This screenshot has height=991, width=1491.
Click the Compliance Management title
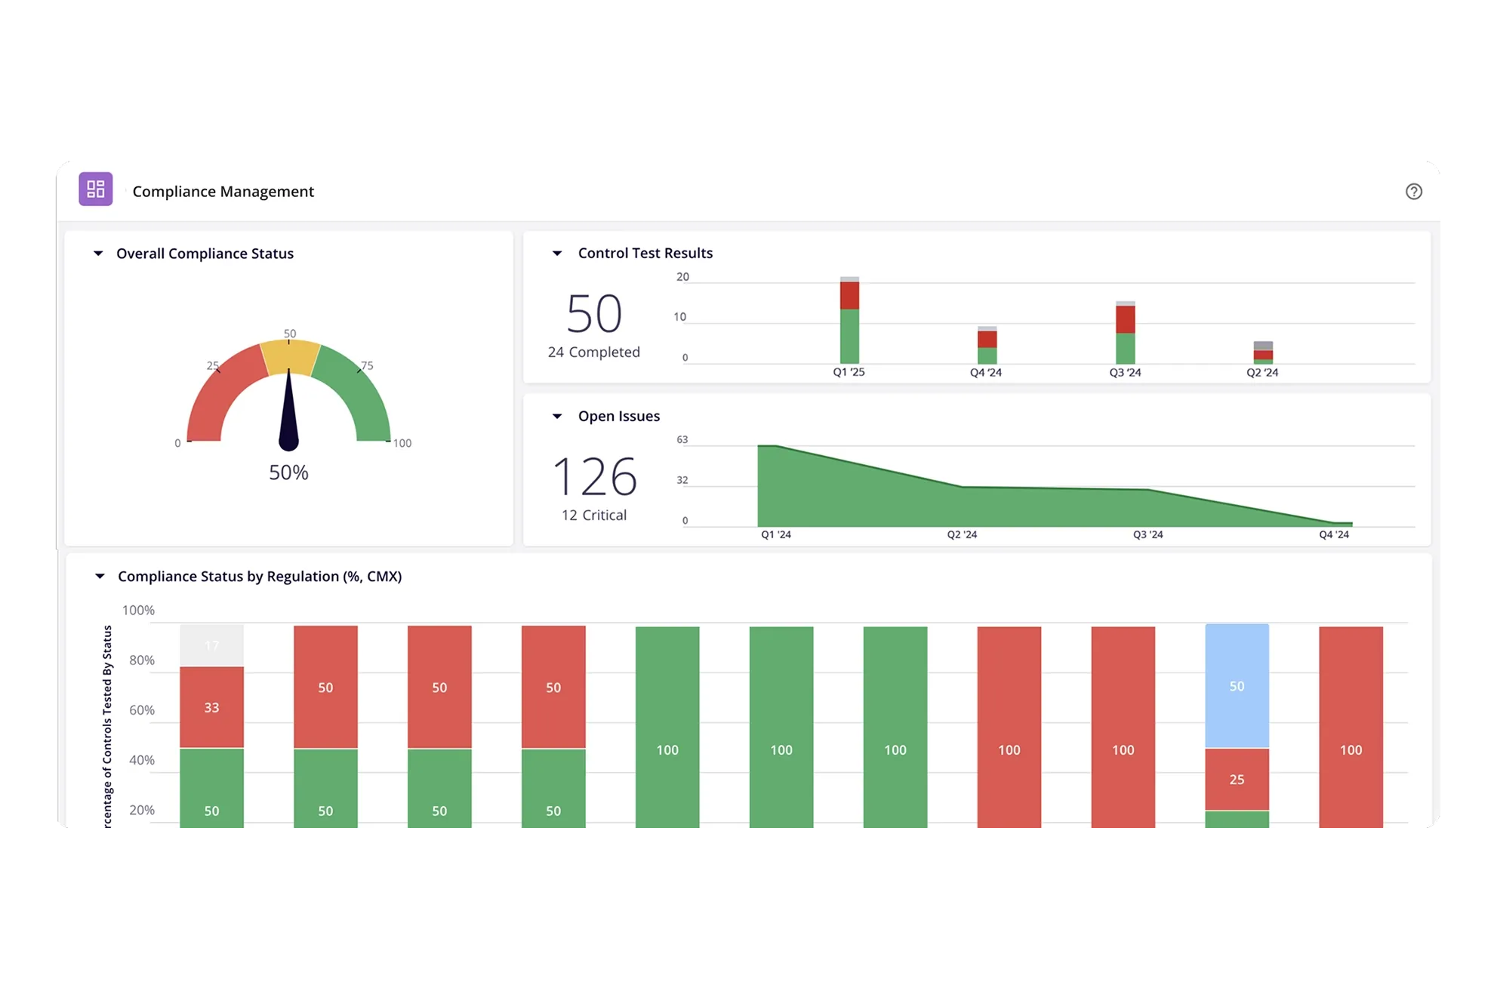(x=223, y=192)
